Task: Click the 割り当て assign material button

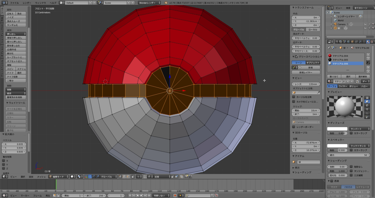Action: pos(333,76)
